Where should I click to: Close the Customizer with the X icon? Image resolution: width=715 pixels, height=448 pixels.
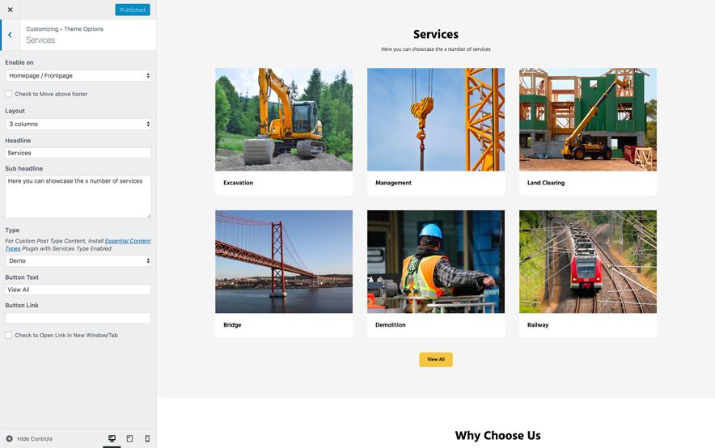pyautogui.click(x=10, y=10)
